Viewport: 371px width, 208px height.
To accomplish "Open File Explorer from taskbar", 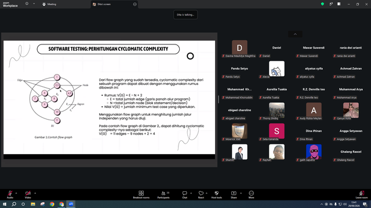I will coord(33,204).
